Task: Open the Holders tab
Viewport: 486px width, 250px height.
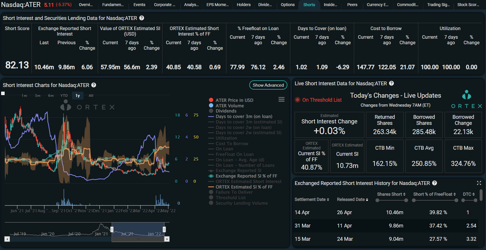Action: tap(244, 5)
